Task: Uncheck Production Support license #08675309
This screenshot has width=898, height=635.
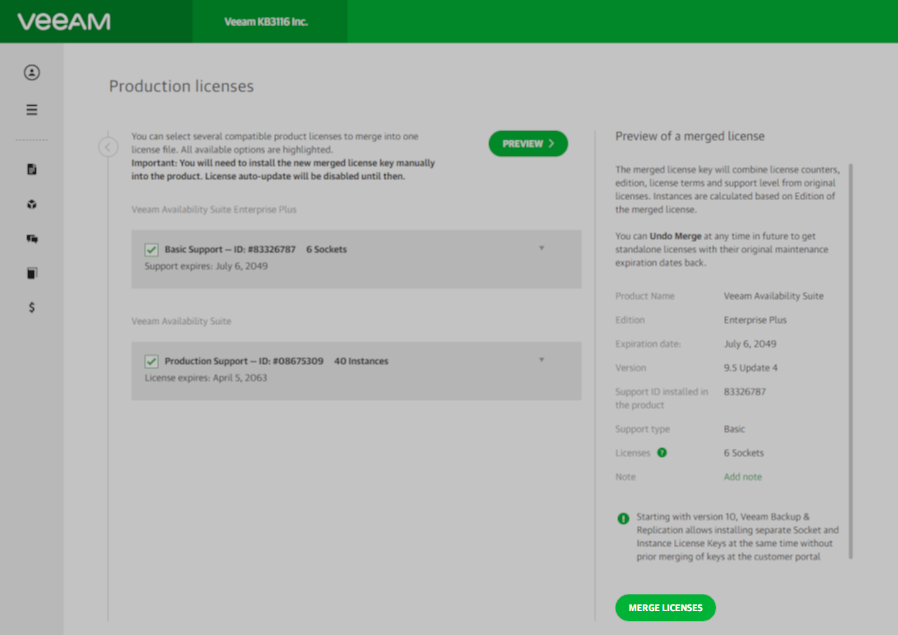Action: 152,362
